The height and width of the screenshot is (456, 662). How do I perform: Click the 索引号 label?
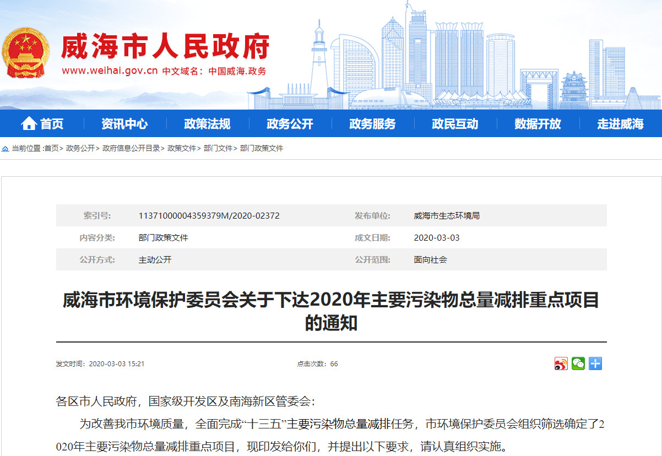pyautogui.click(x=97, y=216)
